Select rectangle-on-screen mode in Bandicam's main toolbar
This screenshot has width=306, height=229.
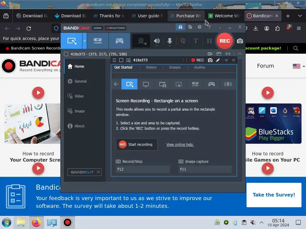pos(72,41)
